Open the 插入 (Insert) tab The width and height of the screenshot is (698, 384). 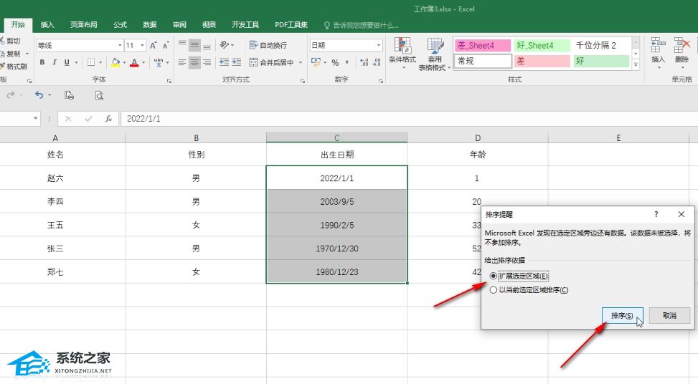point(47,25)
